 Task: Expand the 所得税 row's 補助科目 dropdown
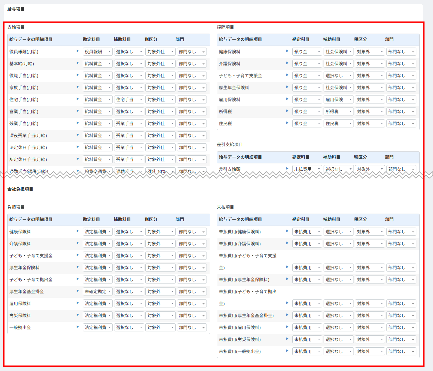pyautogui.click(x=339, y=111)
